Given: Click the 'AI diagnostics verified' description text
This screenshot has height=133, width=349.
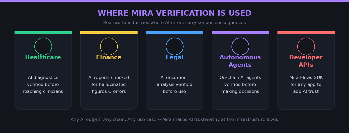Looking at the screenshot, I should 43,84.
